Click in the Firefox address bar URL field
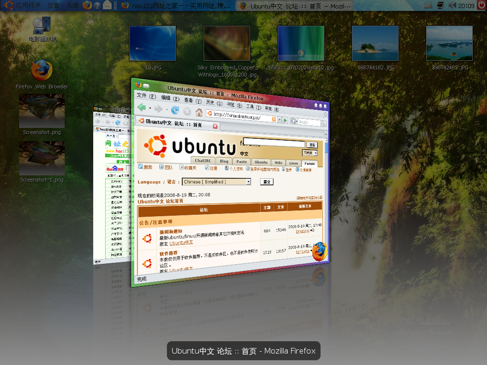The width and height of the screenshot is (487, 365). pos(241,117)
